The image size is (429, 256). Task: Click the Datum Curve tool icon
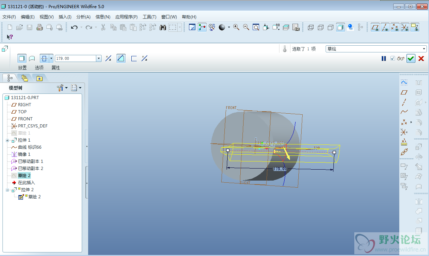[x=404, y=112]
